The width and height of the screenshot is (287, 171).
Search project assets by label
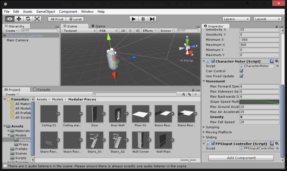click(x=189, y=94)
